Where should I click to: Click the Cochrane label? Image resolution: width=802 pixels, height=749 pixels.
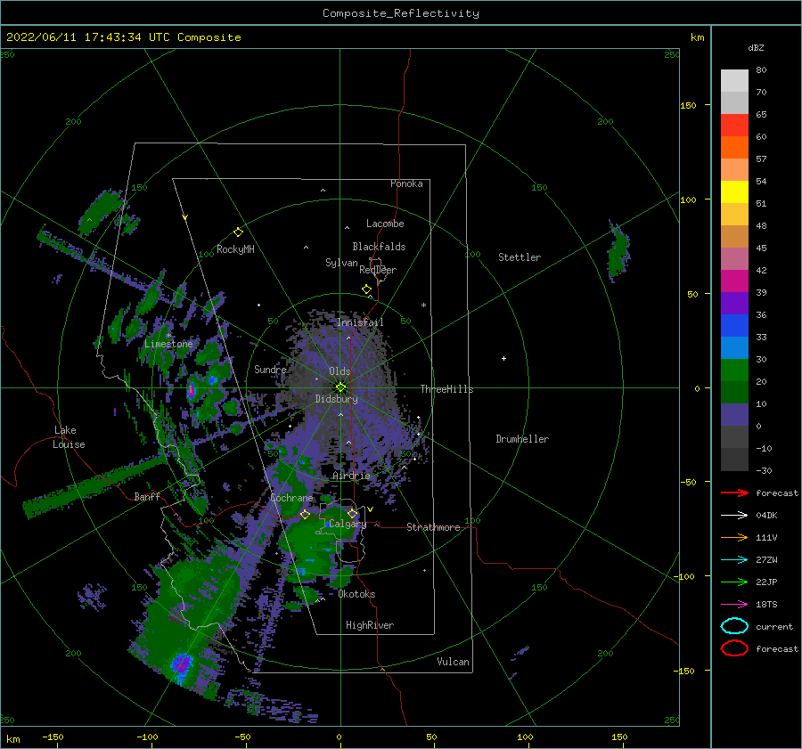click(x=291, y=498)
